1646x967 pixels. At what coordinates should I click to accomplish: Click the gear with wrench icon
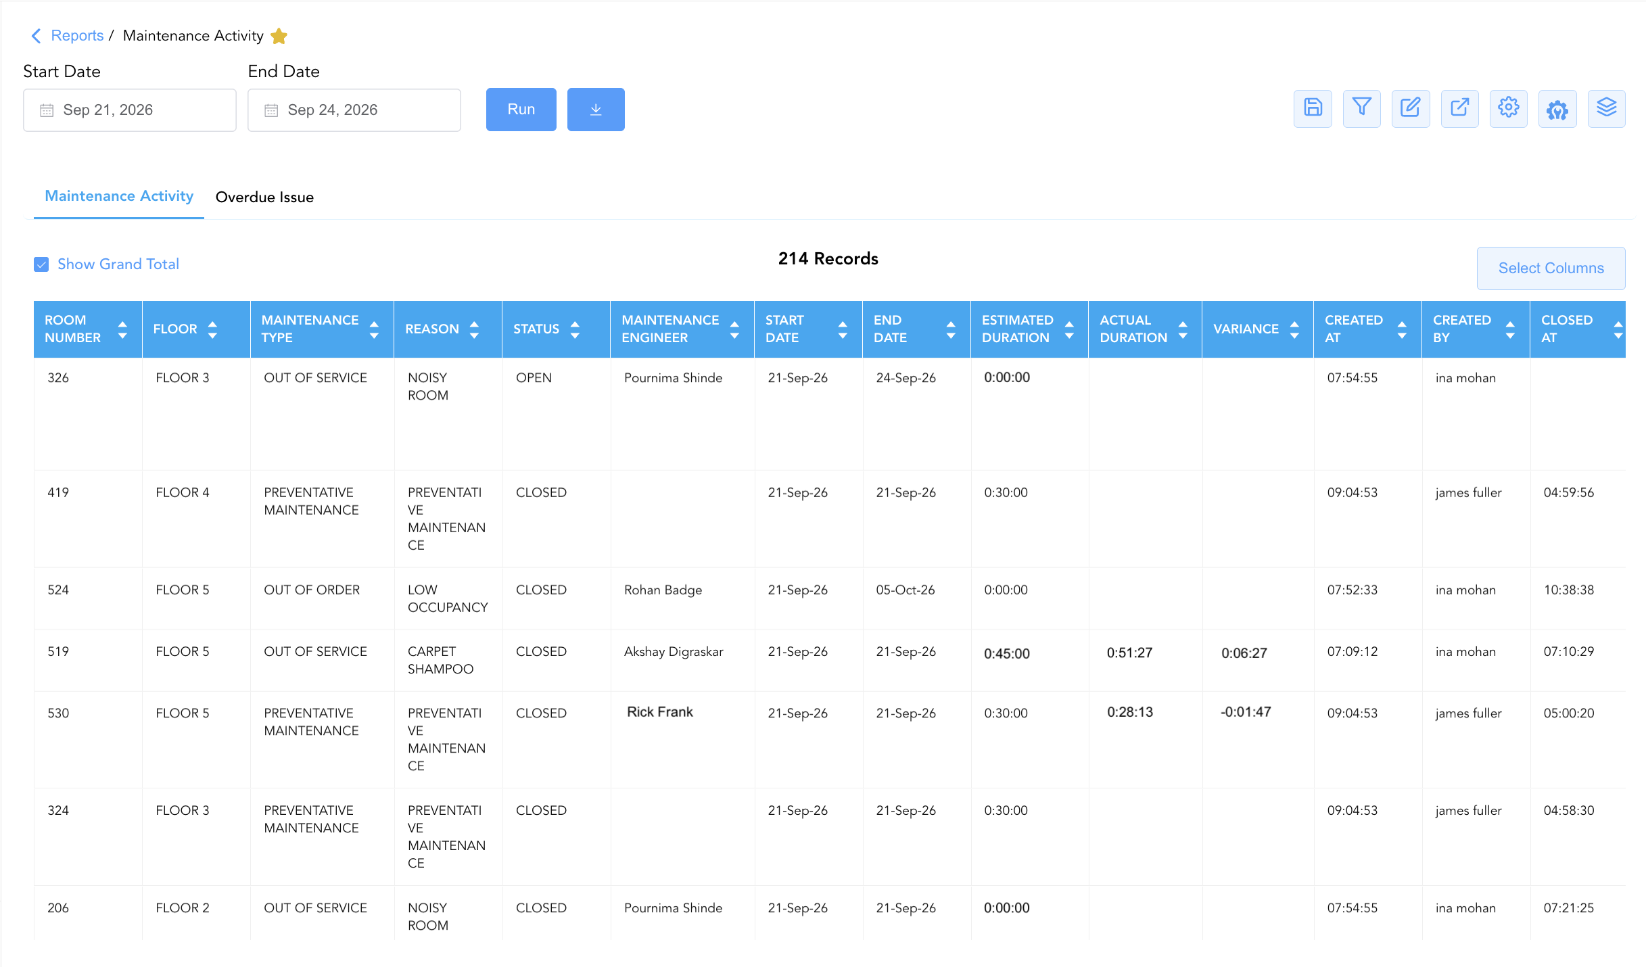coord(1557,108)
